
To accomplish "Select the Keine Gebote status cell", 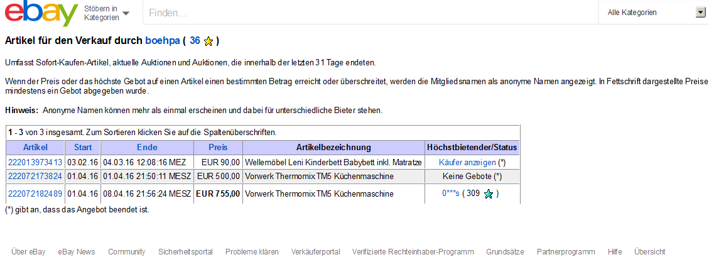I will coord(472,176).
